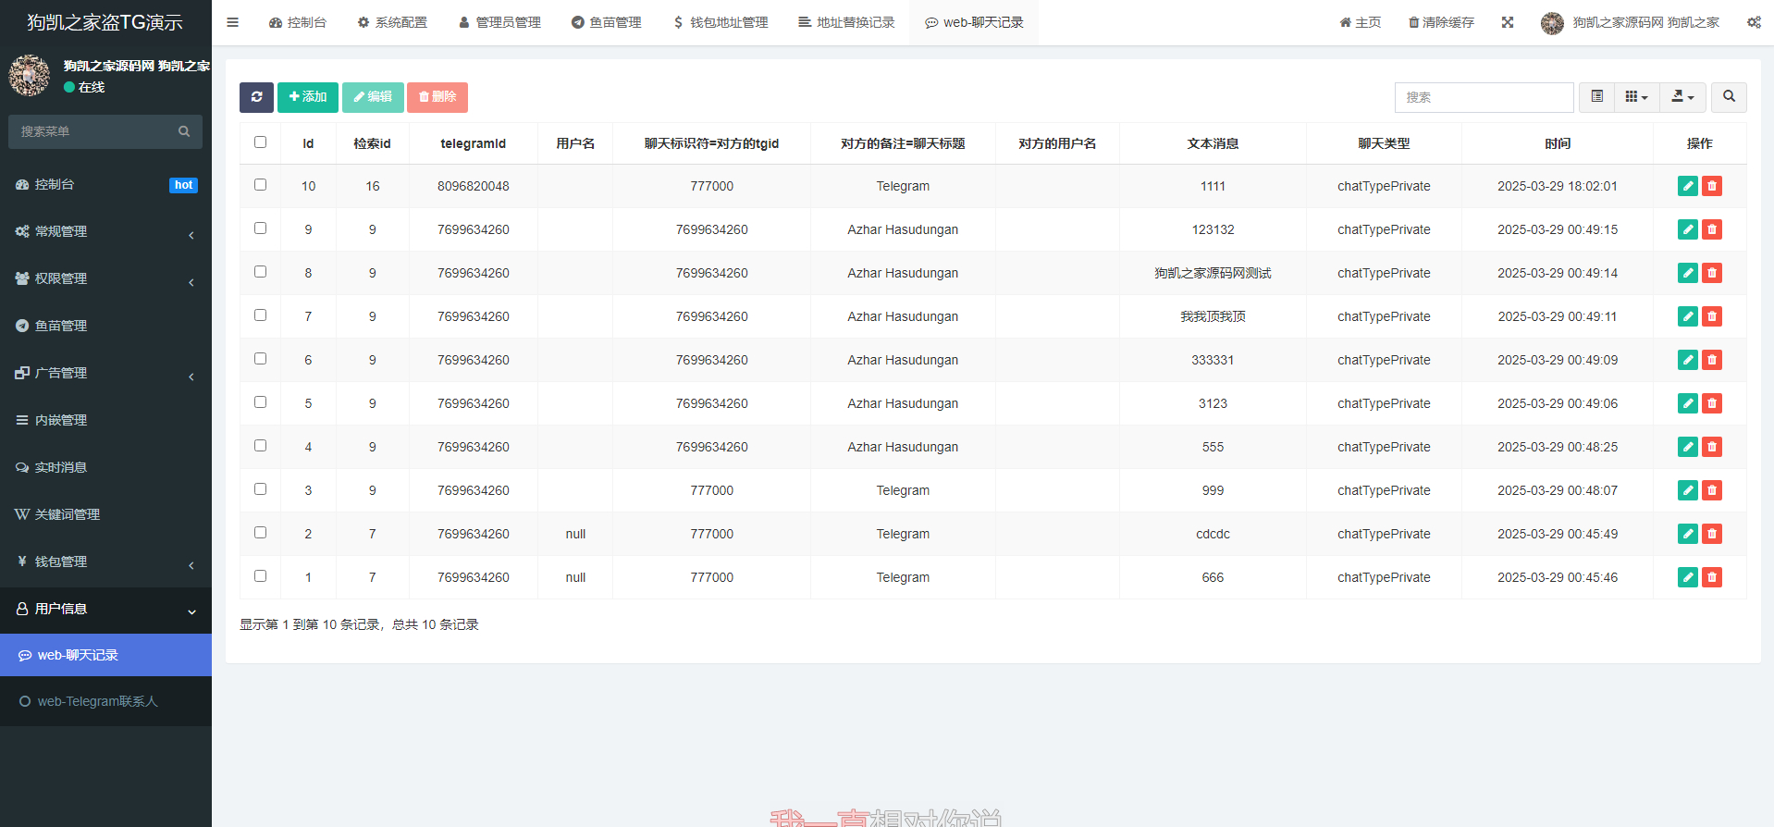Tick the checkbox for row Id 4
The height and width of the screenshot is (827, 1774).
point(260,446)
